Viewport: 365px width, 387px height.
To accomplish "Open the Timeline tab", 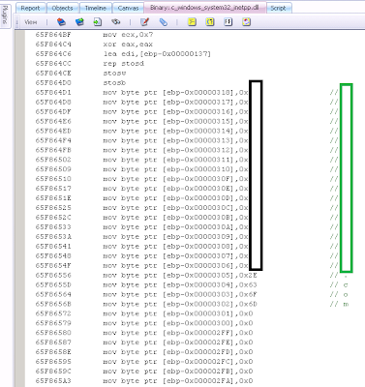I will click(96, 8).
